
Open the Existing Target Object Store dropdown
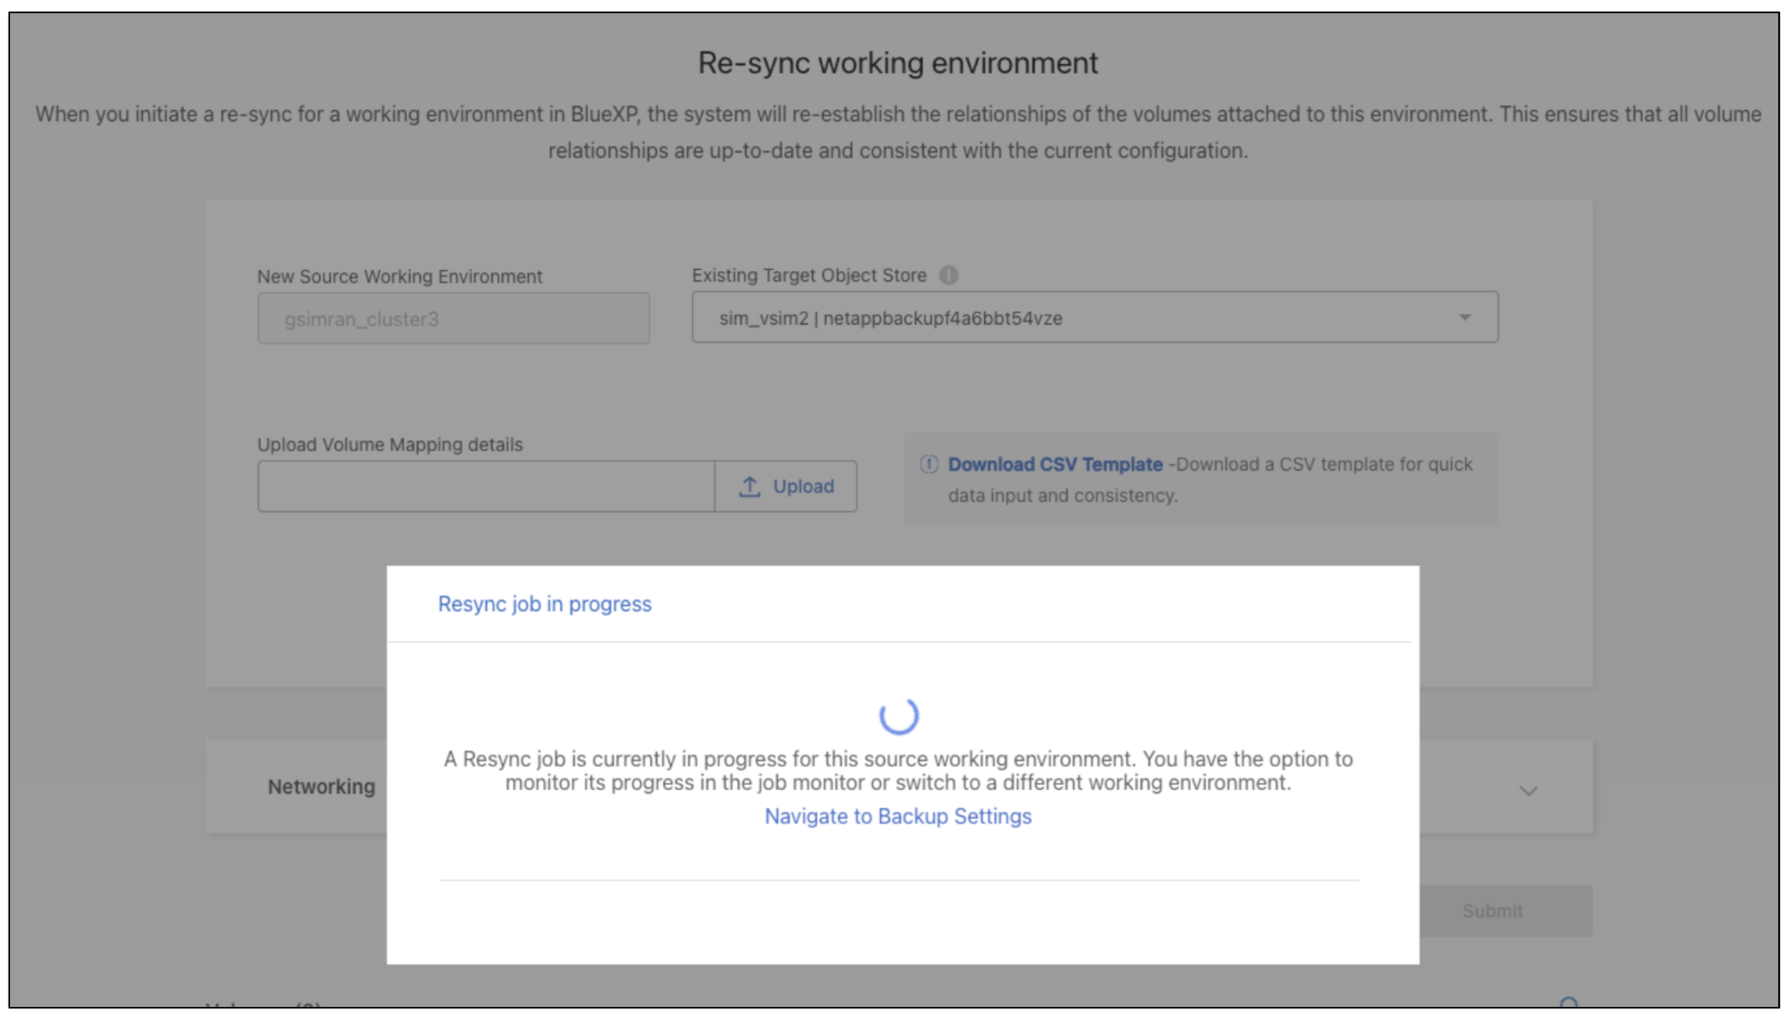[x=1095, y=318]
